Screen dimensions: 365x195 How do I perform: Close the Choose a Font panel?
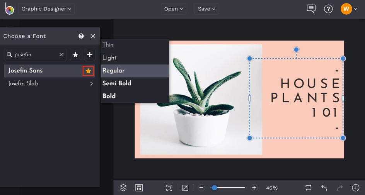tap(93, 36)
